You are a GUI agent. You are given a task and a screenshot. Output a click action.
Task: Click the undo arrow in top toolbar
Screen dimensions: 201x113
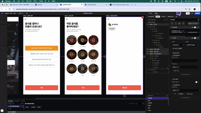coord(181,13)
